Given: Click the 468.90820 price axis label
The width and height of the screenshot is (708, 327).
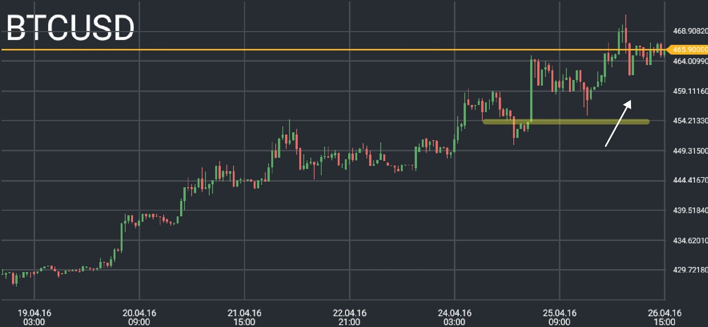Looking at the screenshot, I should (x=690, y=31).
